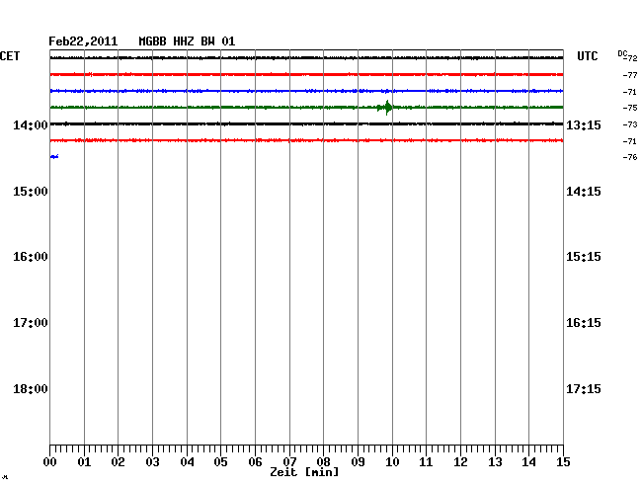
Task: Click the CET time label "16:00"
Action: tap(31, 257)
